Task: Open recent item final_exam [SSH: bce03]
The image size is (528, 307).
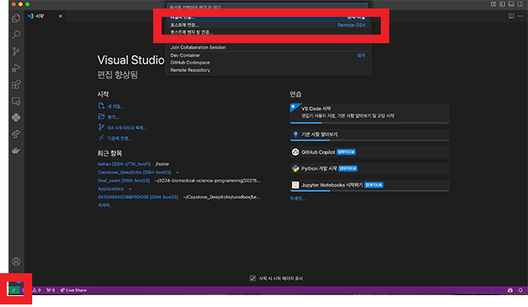Action: point(124,180)
